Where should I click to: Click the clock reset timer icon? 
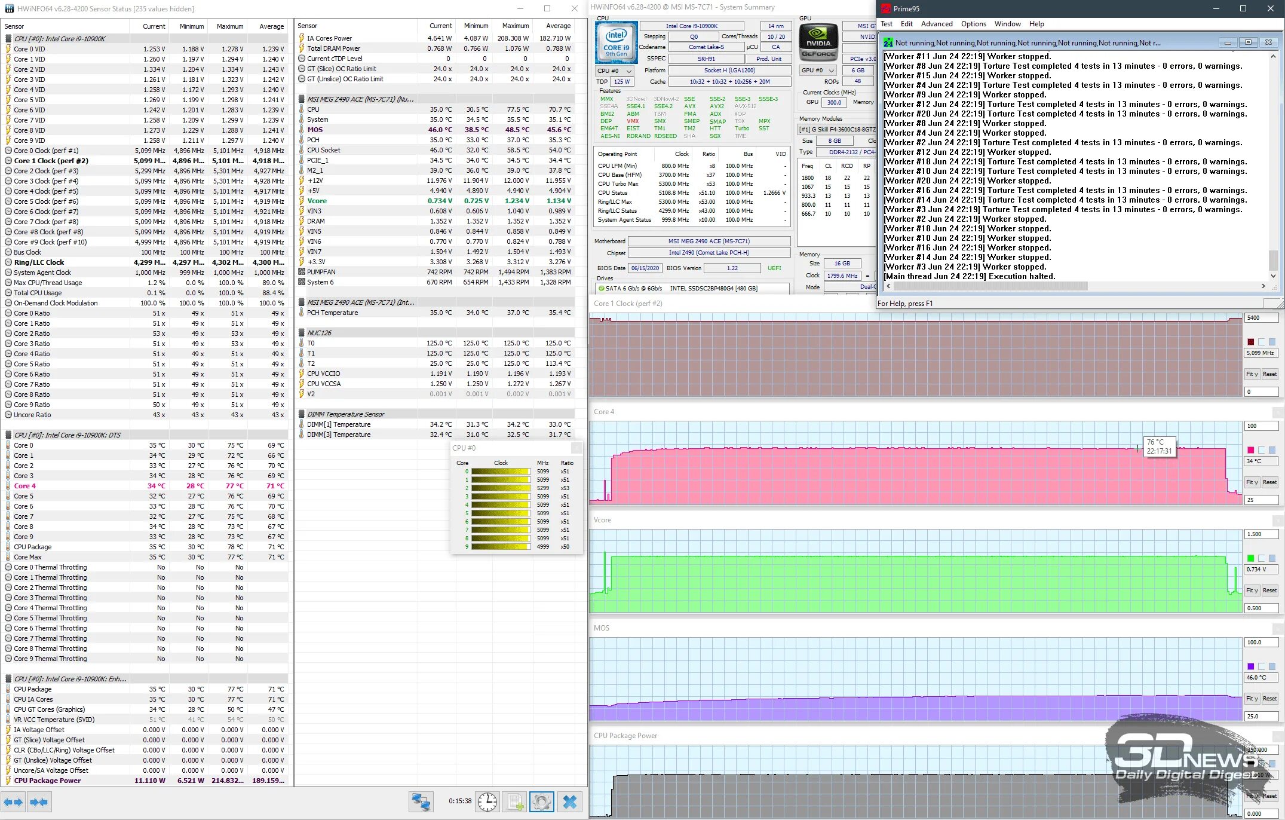click(x=487, y=801)
